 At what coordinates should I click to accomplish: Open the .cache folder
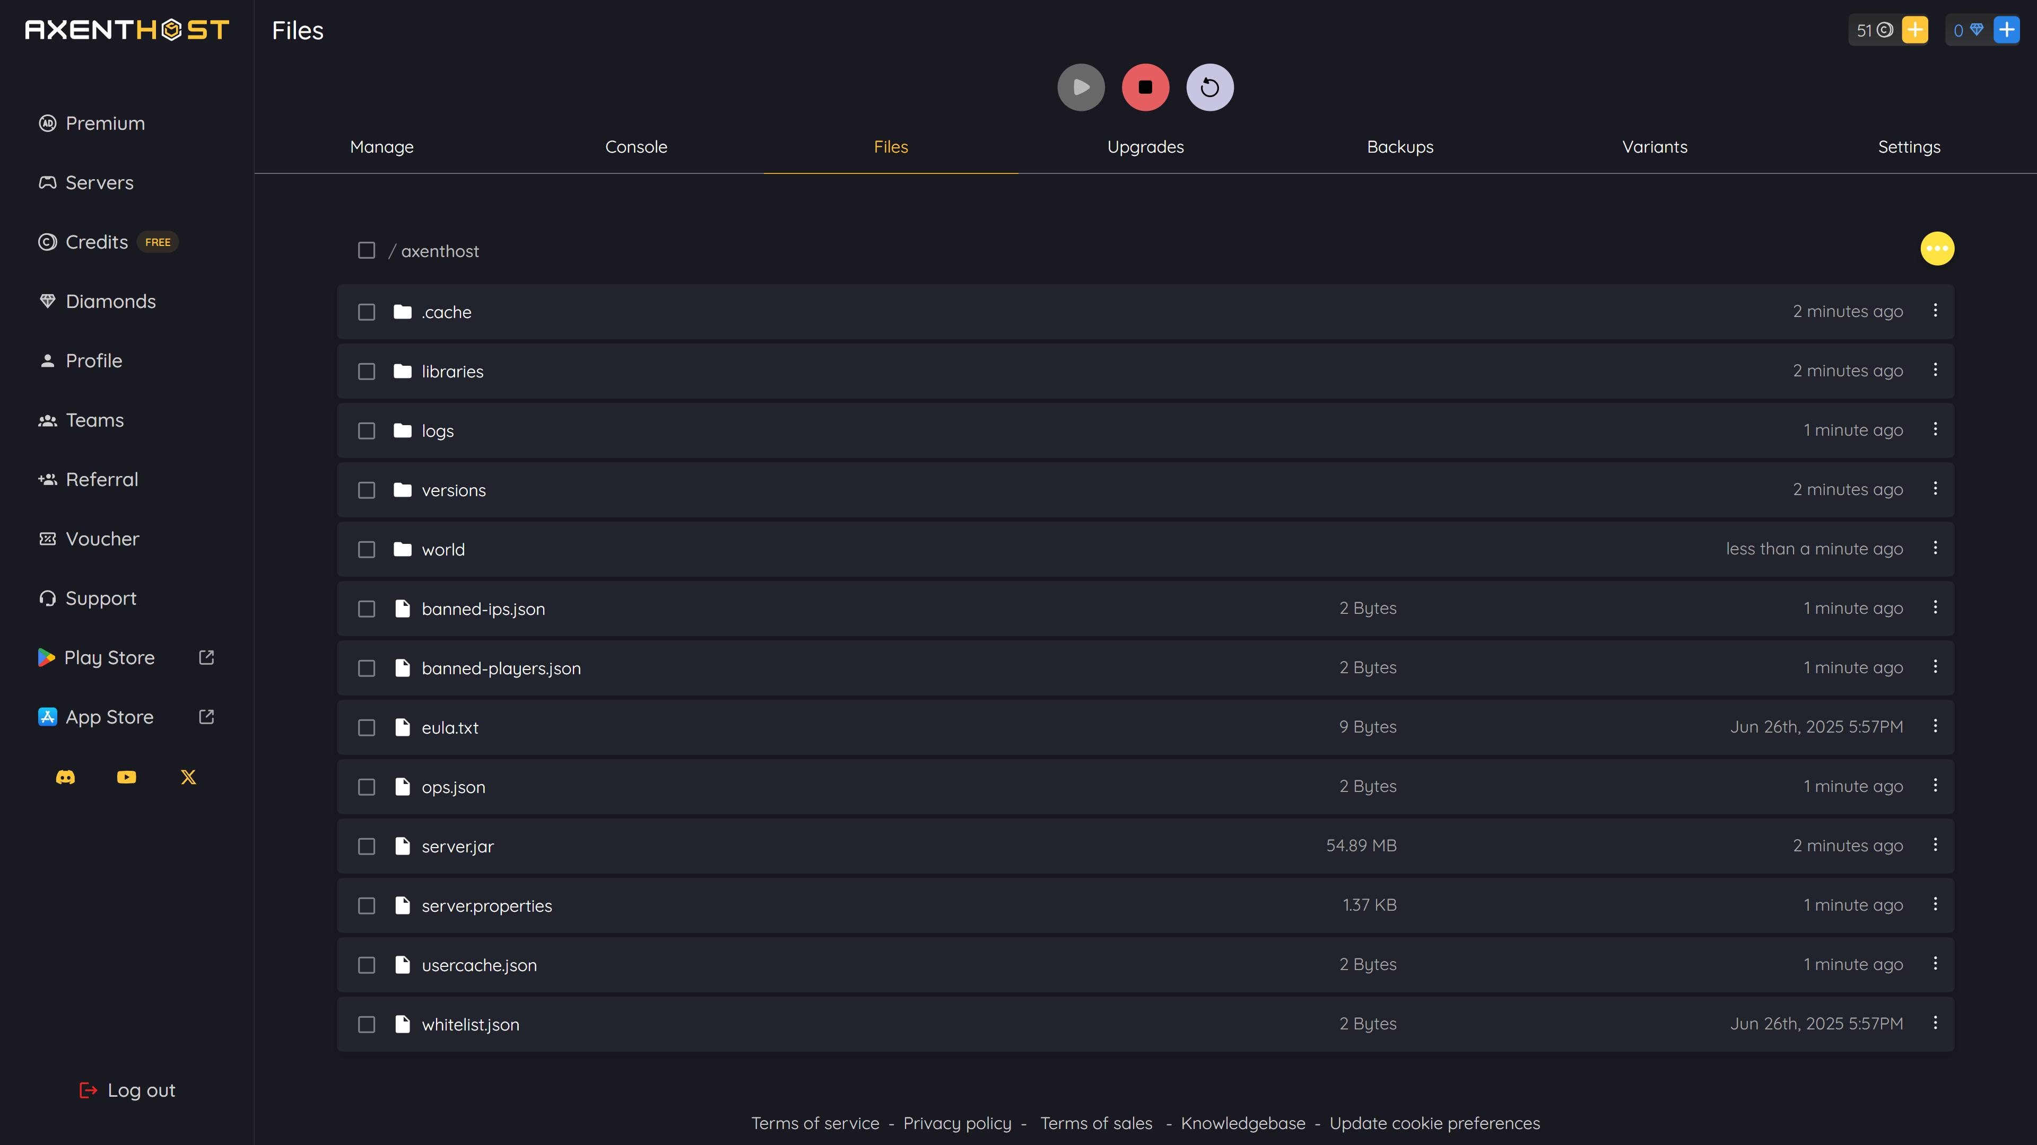tap(446, 312)
